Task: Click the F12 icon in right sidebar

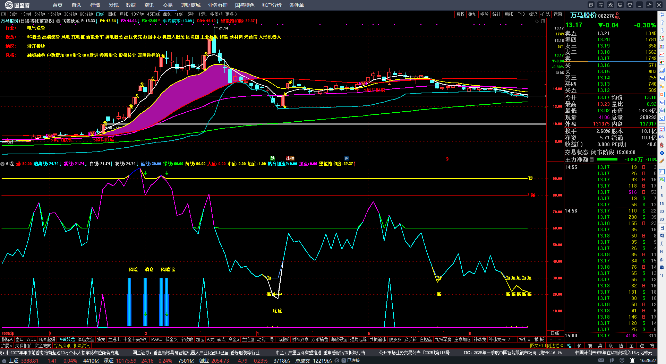Action: coord(662,103)
